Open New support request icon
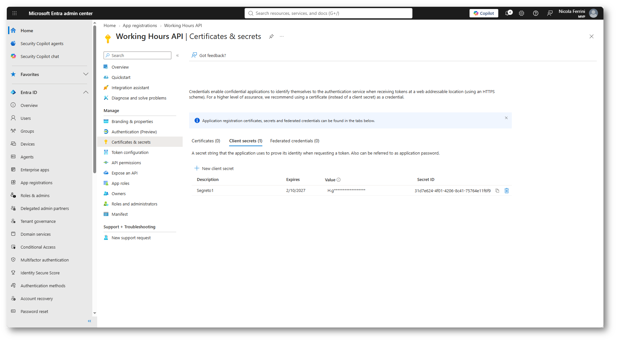Screen dimensions: 617x341 coord(106,238)
